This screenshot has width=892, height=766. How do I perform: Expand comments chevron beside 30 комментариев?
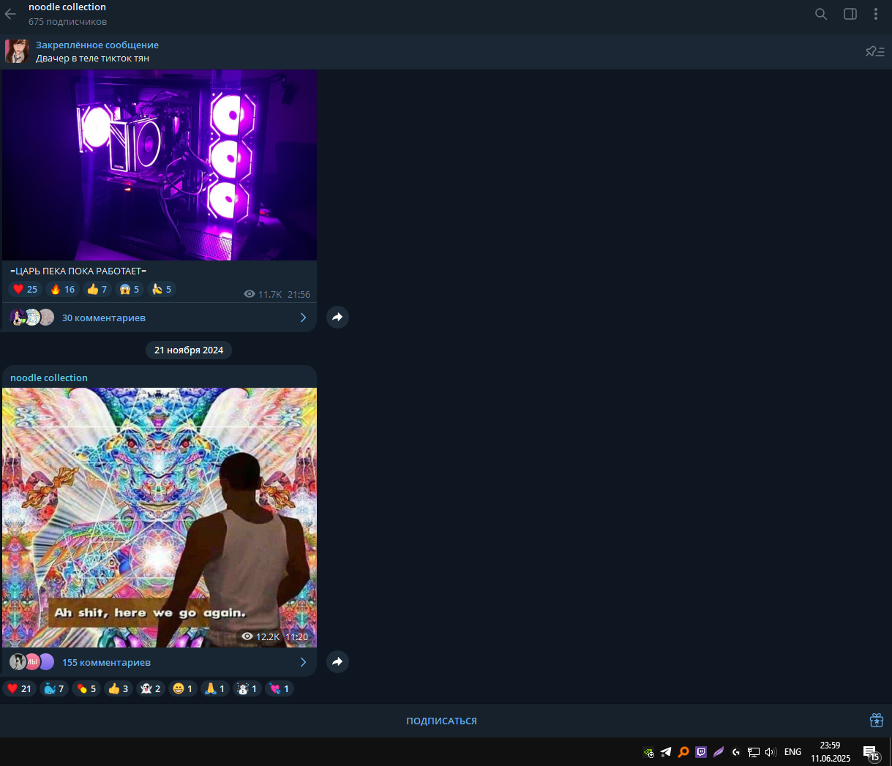[x=303, y=318]
